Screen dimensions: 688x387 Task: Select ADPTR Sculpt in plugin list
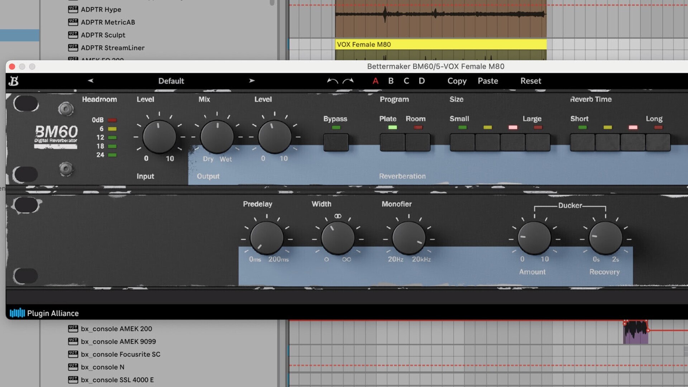103,35
